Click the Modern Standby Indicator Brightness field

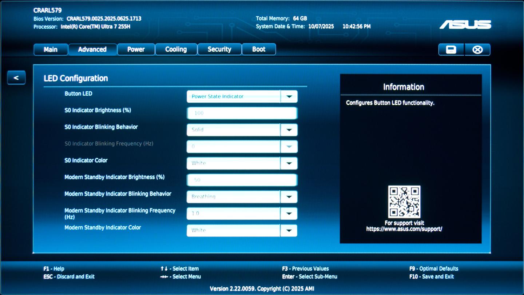242,180
